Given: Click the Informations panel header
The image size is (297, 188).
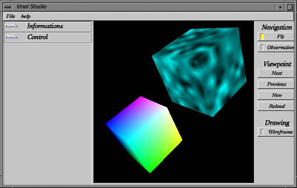Looking at the screenshot, I should click(x=48, y=26).
